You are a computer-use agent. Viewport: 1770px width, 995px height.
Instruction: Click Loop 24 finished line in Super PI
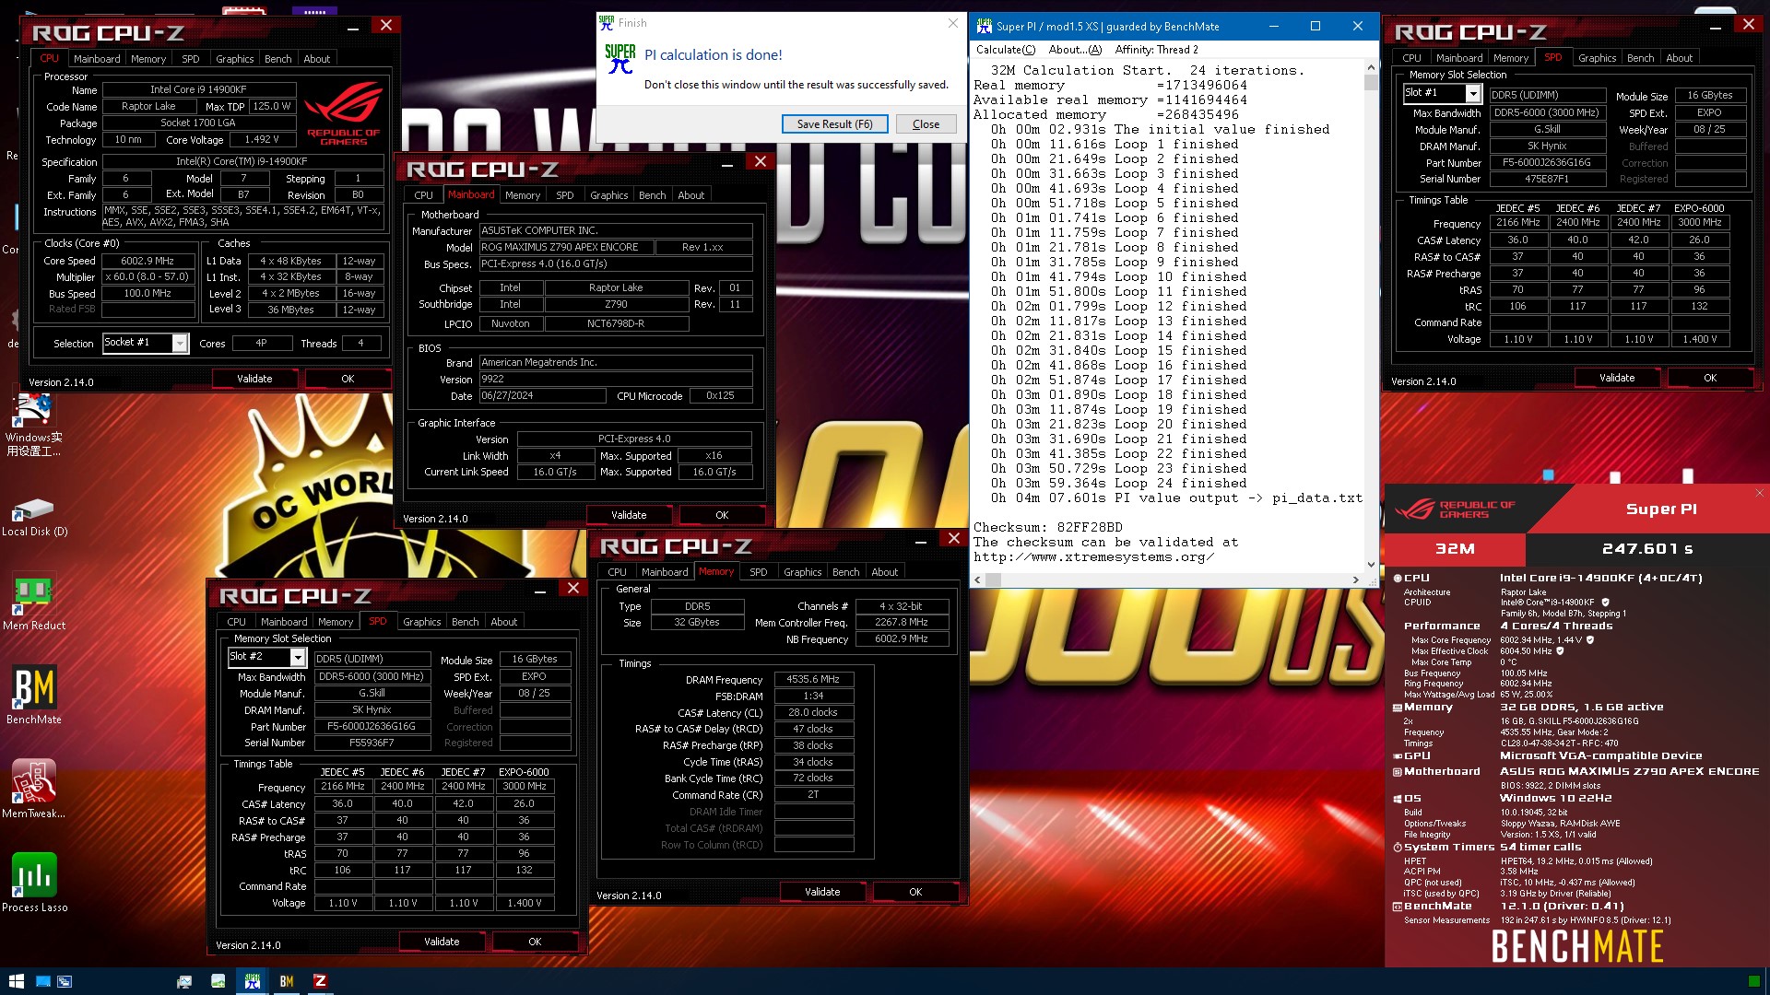click(1119, 484)
